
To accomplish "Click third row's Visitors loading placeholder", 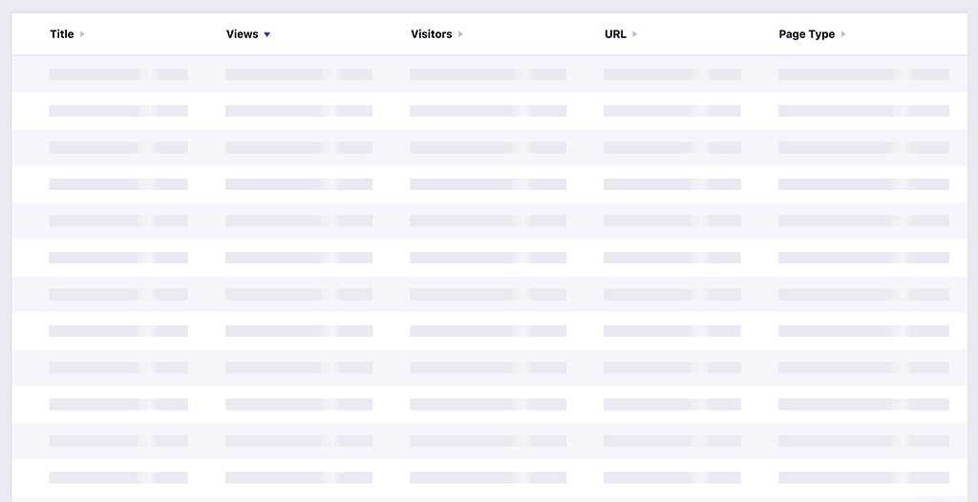I will [487, 148].
